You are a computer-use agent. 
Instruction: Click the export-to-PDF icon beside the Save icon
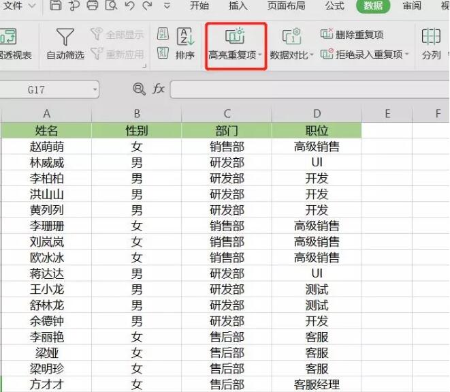coord(74,5)
